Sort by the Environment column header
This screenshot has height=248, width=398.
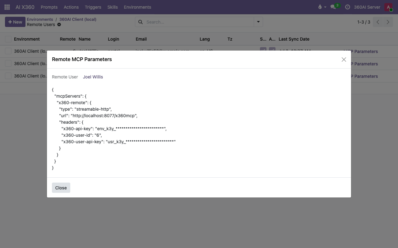pos(27,39)
